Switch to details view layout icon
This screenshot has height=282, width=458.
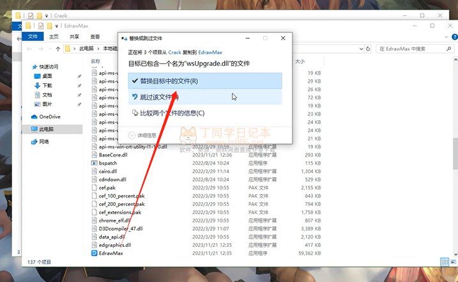(445, 262)
